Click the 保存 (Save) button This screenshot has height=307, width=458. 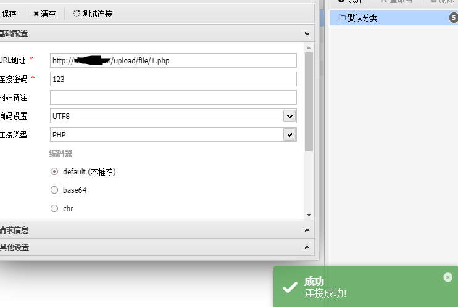[9, 14]
